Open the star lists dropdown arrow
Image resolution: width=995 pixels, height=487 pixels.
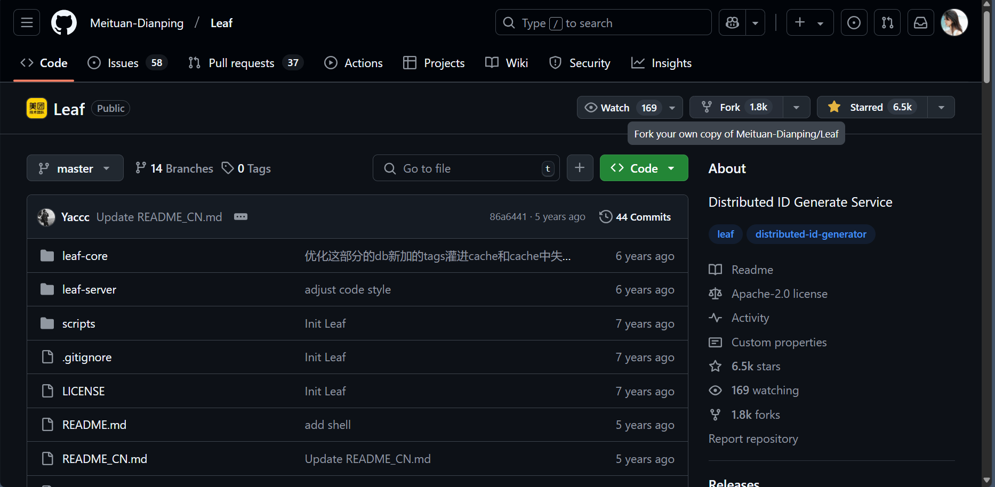point(941,107)
